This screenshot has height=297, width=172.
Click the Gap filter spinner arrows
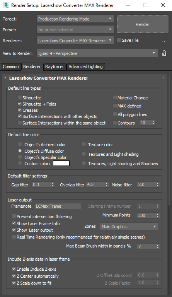pos(53,184)
